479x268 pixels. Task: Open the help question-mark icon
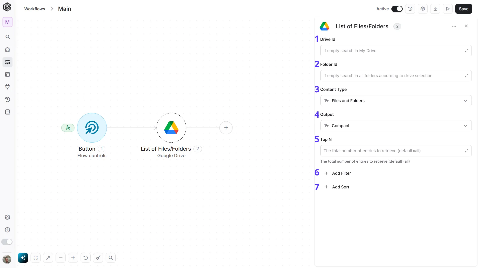click(x=8, y=230)
